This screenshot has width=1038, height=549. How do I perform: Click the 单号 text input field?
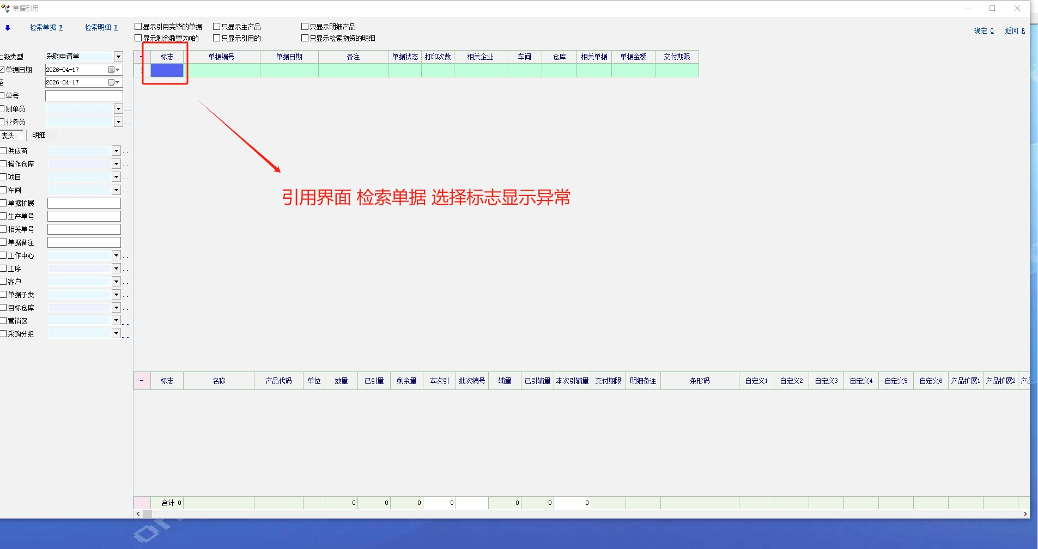tap(84, 96)
